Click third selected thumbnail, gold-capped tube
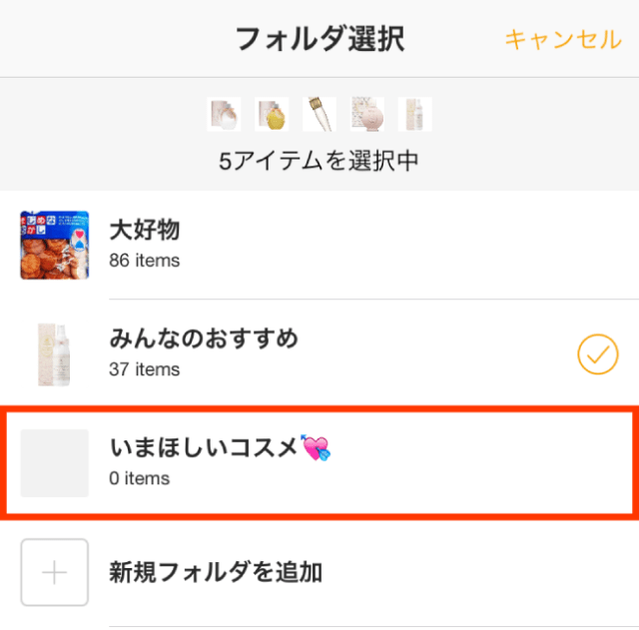The width and height of the screenshot is (639, 630). coord(319,114)
